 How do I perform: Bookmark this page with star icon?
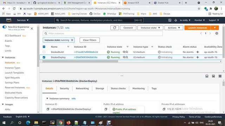pos(199,8)
